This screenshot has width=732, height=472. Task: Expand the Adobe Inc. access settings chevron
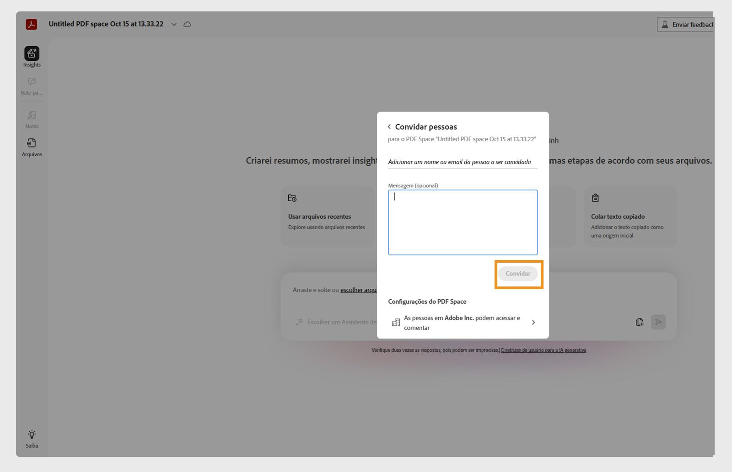tap(533, 322)
